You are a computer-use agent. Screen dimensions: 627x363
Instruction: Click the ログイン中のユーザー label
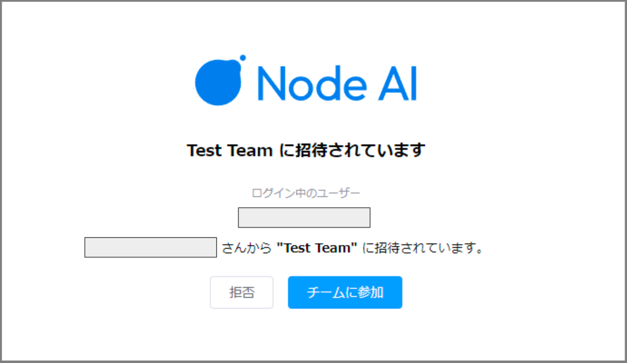pos(306,193)
